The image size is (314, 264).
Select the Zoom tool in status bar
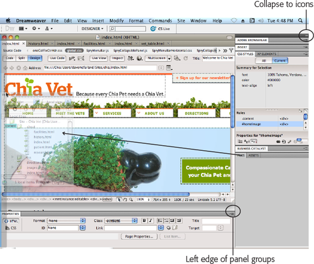tap(131, 199)
